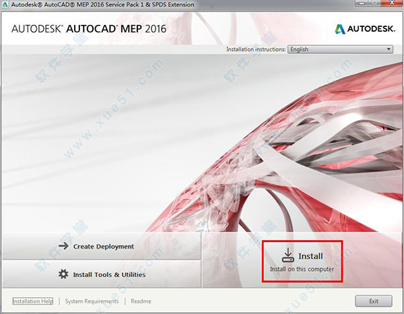Click the gear icon for Tools & Utilities
This screenshot has width=404, height=314.
[63, 274]
